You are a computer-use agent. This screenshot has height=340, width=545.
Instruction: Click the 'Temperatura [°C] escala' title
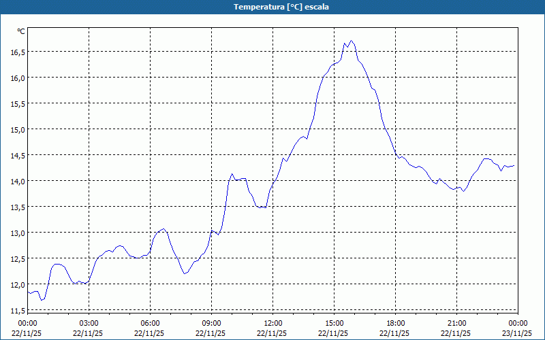(x=281, y=7)
